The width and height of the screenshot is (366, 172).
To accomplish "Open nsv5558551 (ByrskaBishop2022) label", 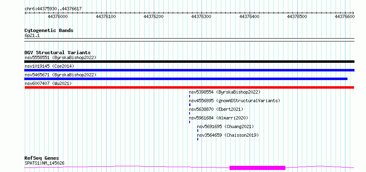I will pos(60,57).
